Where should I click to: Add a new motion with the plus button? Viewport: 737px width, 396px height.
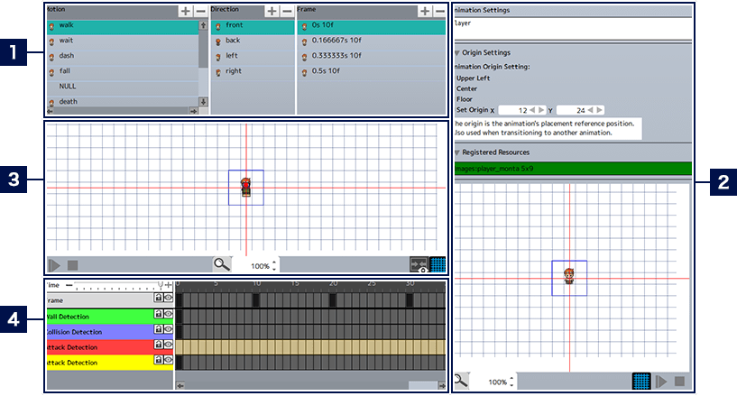point(185,11)
